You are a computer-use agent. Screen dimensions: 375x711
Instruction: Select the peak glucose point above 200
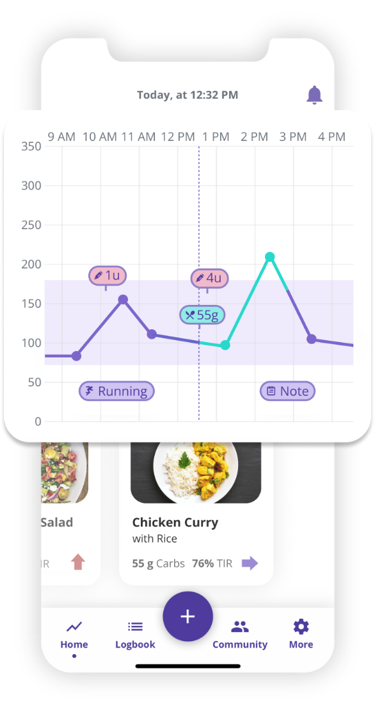tap(269, 257)
